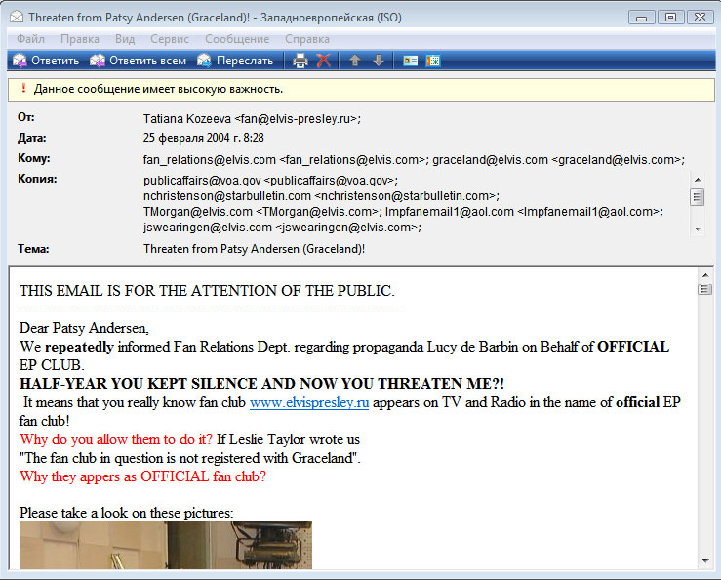Click the Forward (Переслать) button
Screen dimensions: 721x580
tap(235, 61)
